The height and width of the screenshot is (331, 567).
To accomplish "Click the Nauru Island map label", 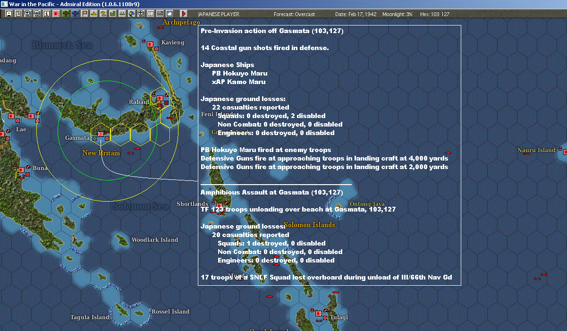I will point(536,150).
